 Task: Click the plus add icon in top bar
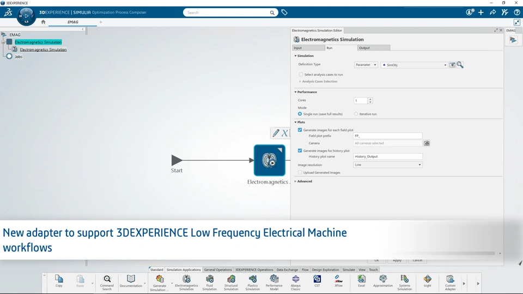click(x=481, y=13)
